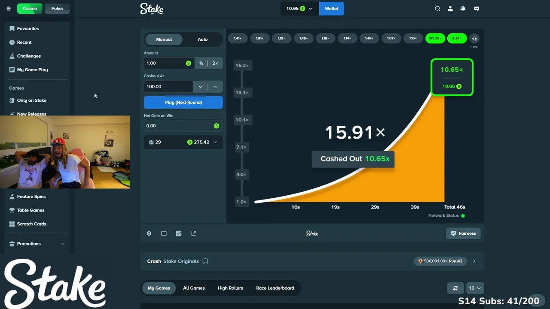Open the hamburger menu at top left
This screenshot has height=309, width=550.
click(8, 9)
